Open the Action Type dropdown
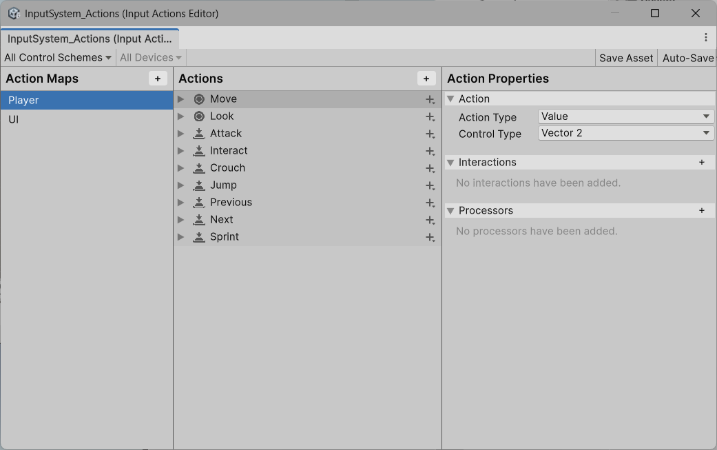 (625, 116)
